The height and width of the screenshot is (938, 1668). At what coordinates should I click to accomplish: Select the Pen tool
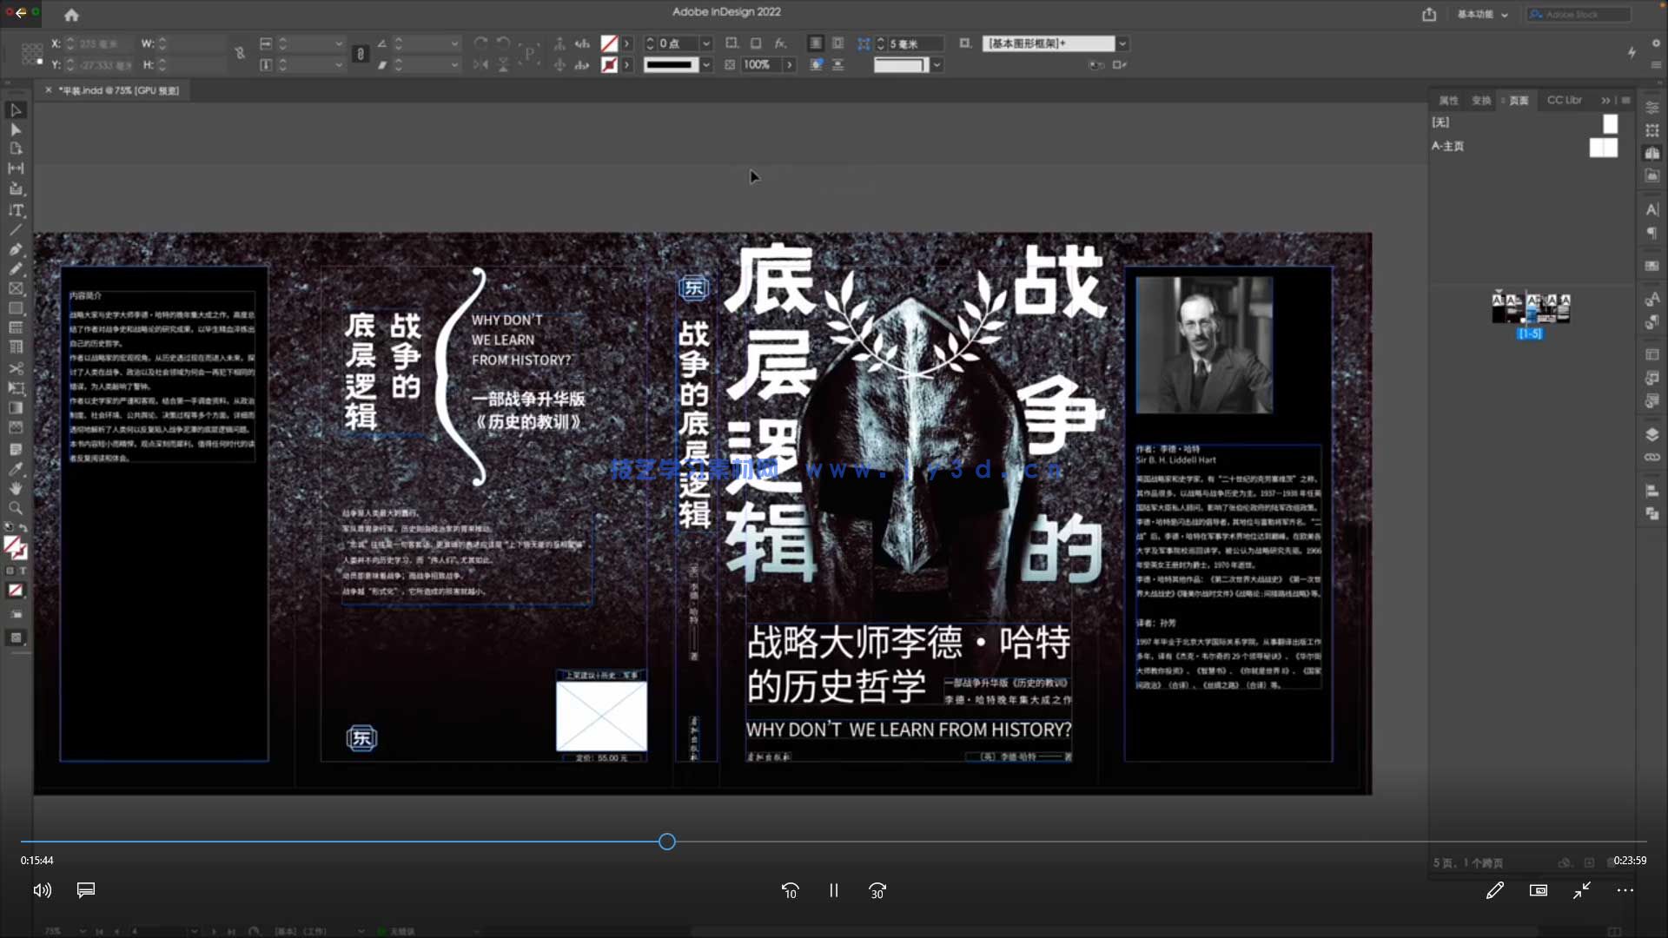pyautogui.click(x=16, y=249)
